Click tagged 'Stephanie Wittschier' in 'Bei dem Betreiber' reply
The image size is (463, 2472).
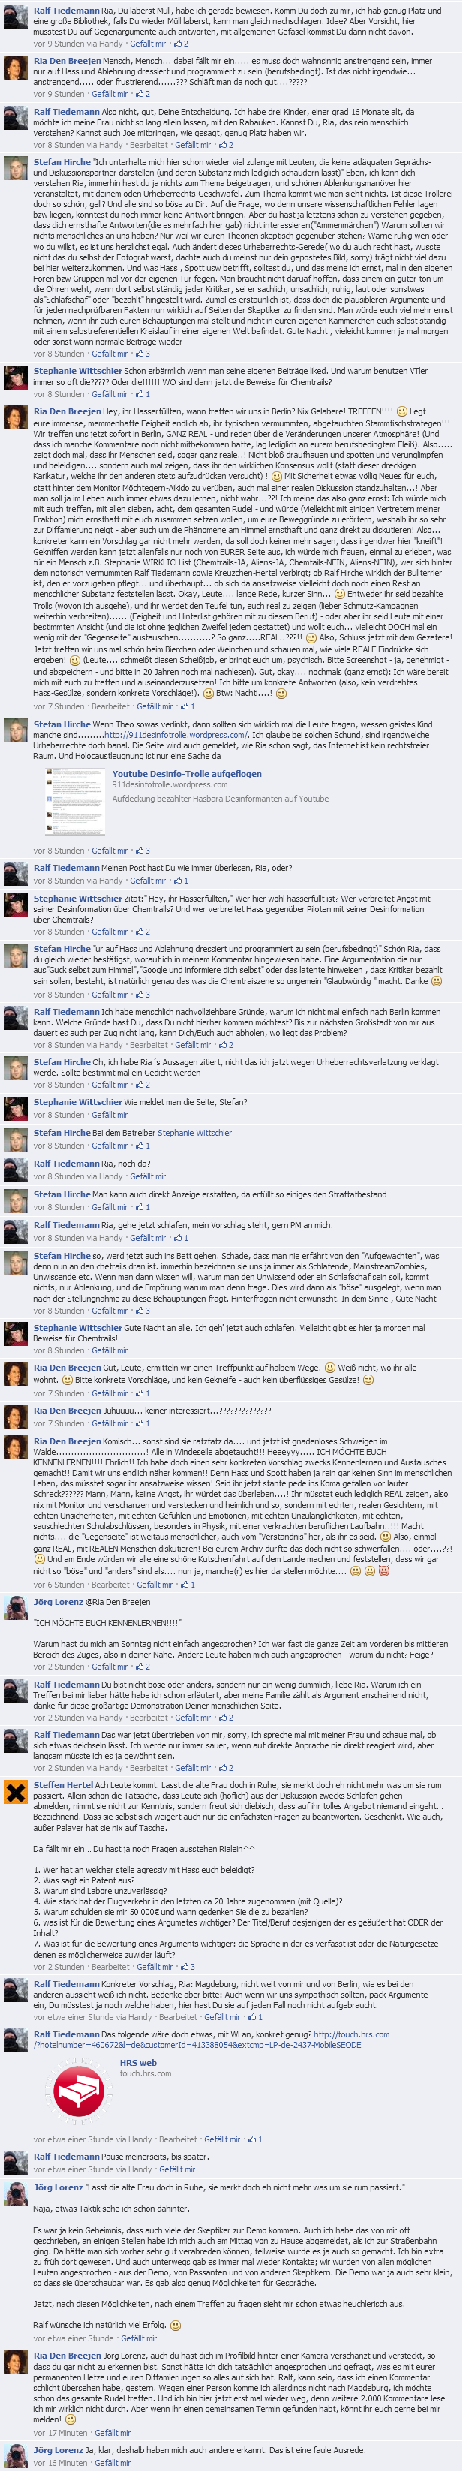tap(194, 1134)
